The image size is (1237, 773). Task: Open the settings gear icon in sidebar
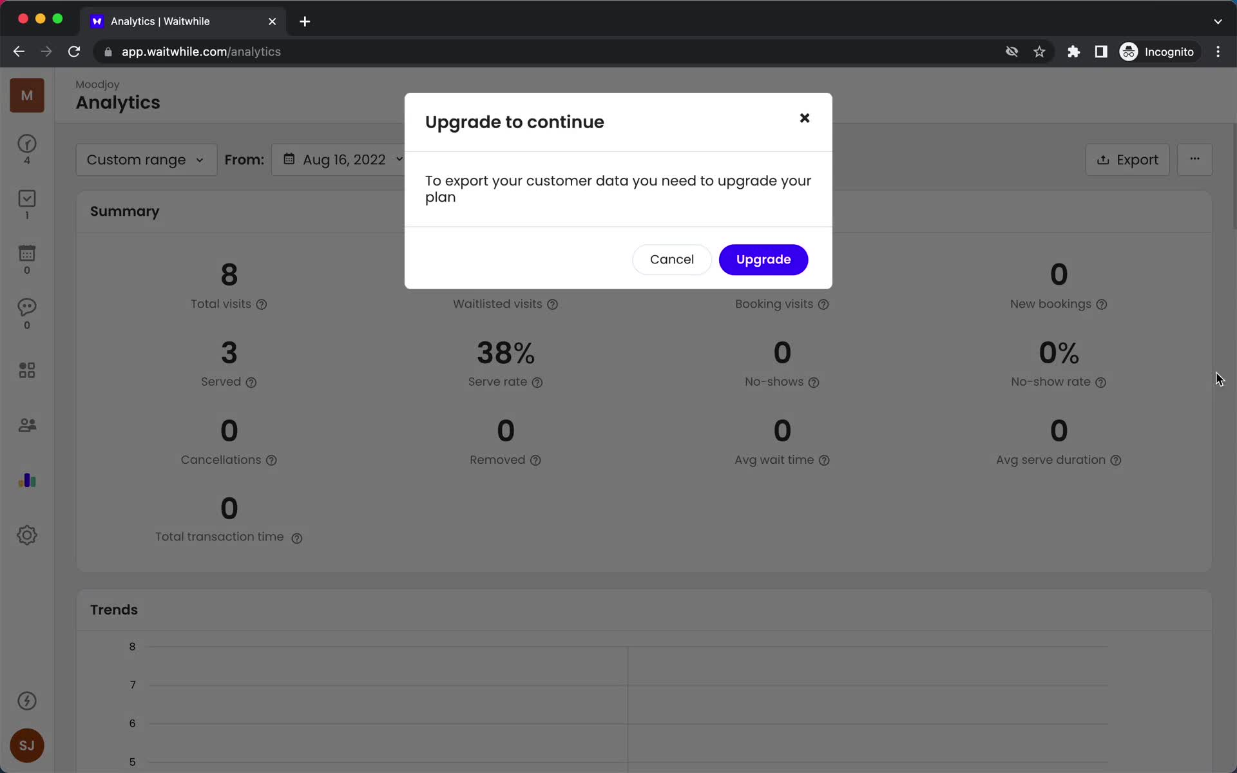pos(27,535)
